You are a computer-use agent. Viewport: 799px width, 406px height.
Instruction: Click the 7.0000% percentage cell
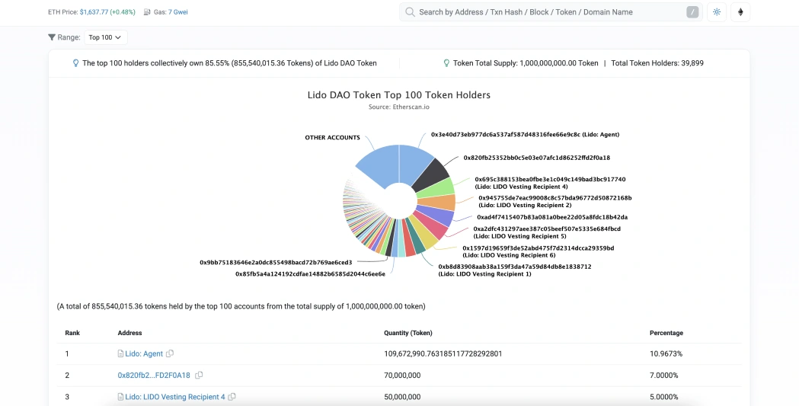pyautogui.click(x=664, y=376)
